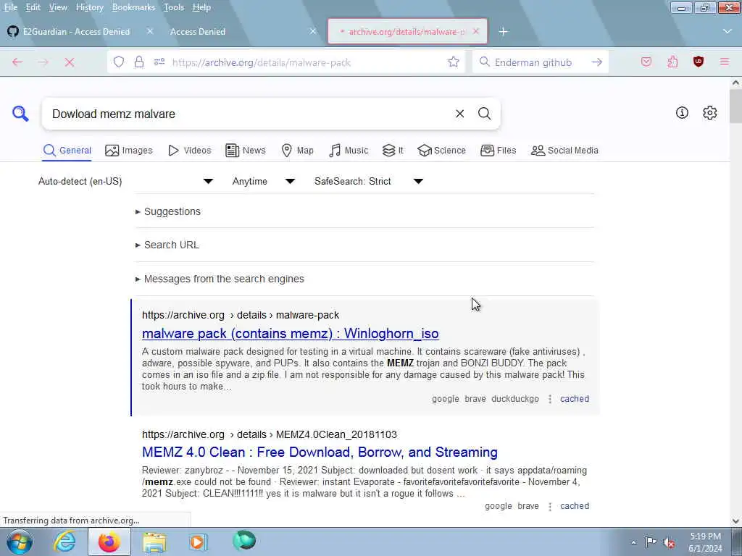Image resolution: width=742 pixels, height=556 pixels.
Task: Open the Help menu
Action: pos(201,7)
